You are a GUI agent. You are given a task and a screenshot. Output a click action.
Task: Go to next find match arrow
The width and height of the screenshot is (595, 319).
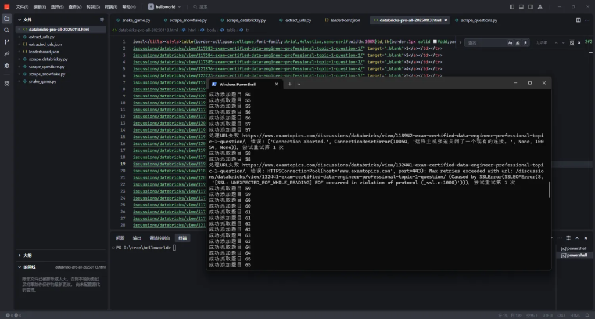pyautogui.click(x=564, y=43)
